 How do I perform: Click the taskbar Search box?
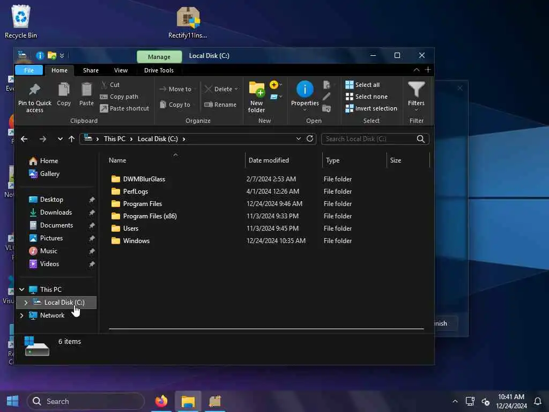(x=86, y=401)
